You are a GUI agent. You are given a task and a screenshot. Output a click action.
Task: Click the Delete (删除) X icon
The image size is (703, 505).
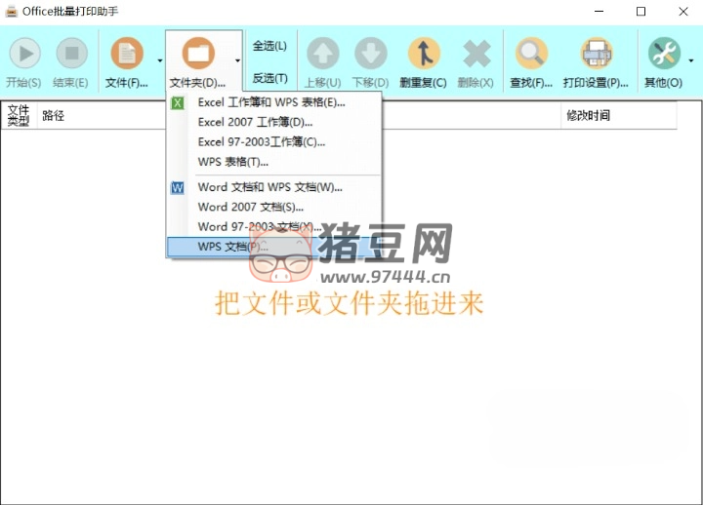[476, 54]
